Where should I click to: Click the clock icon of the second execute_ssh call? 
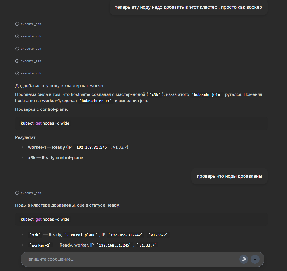coord(17,37)
